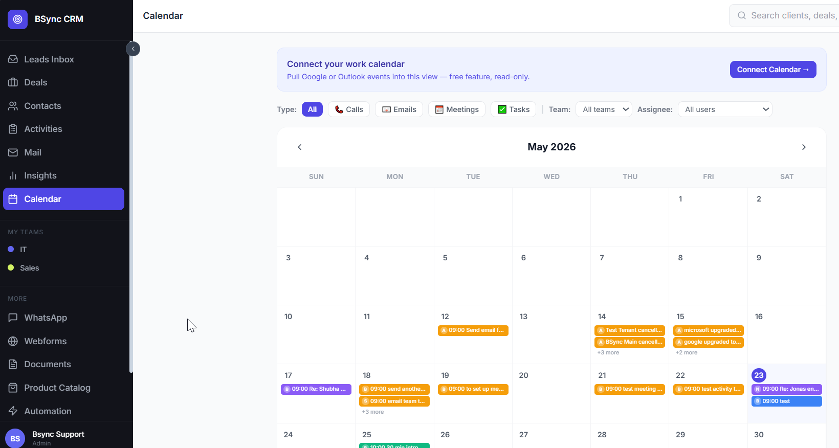839x448 pixels.
Task: Toggle the Tasks type filter
Action: pos(514,109)
